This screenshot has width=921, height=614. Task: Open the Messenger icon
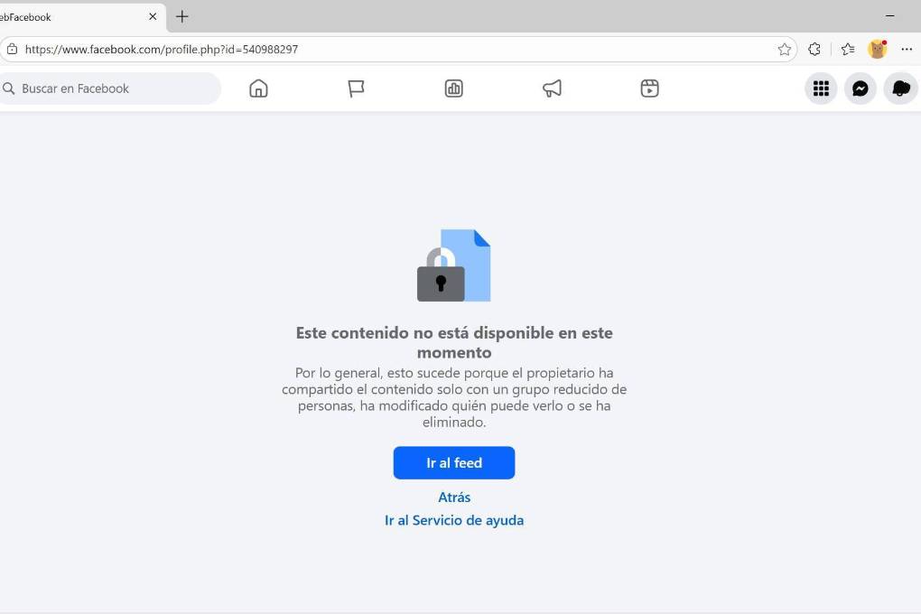860,88
